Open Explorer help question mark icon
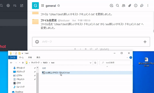Viewport: 154px width, 93px height. coord(131,57)
